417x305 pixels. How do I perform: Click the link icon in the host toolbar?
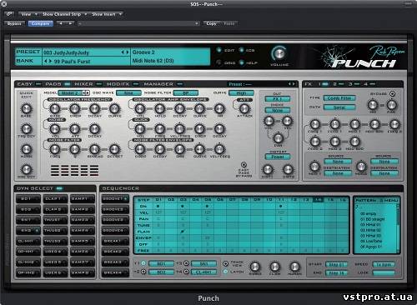[x=9, y=14]
